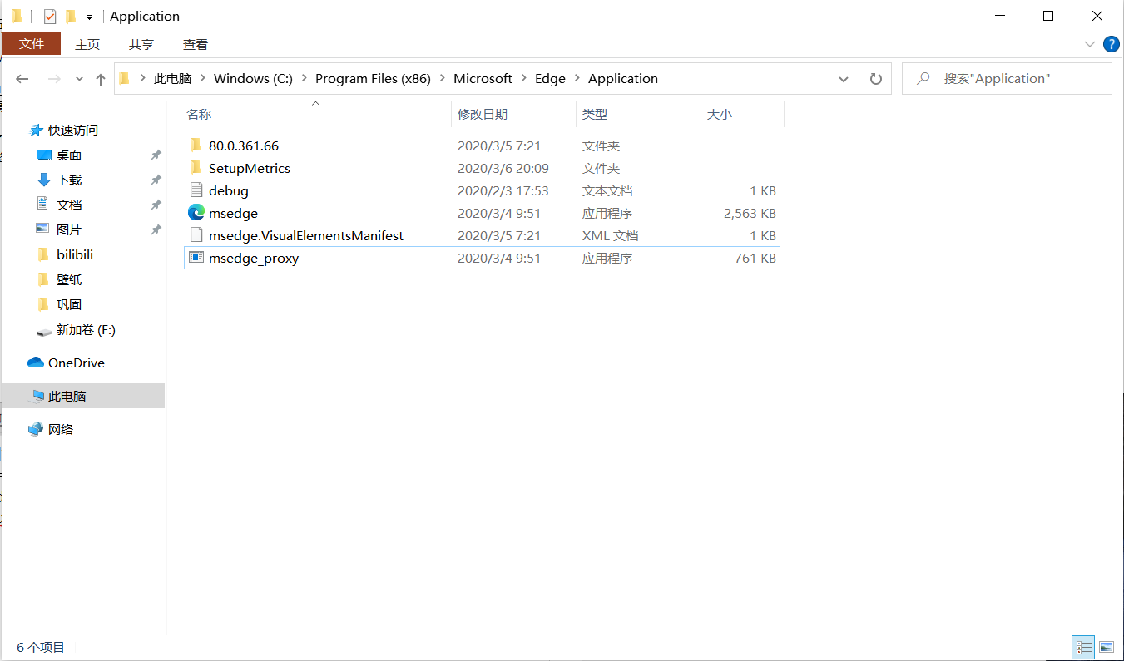Click the search Application input field
Screen dimensions: 1124x661
[1007, 79]
